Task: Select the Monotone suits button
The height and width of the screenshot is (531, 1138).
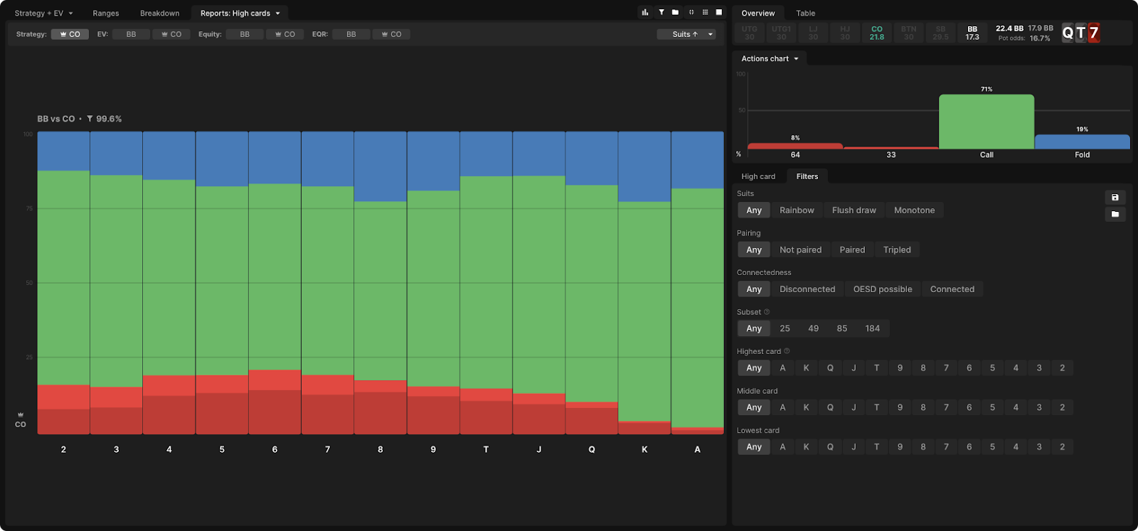Action: pyautogui.click(x=914, y=210)
